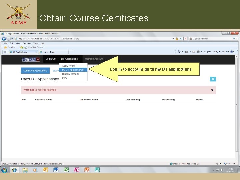Click into the address bar URL field
240x180 pixels.
pyautogui.click(x=94, y=39)
